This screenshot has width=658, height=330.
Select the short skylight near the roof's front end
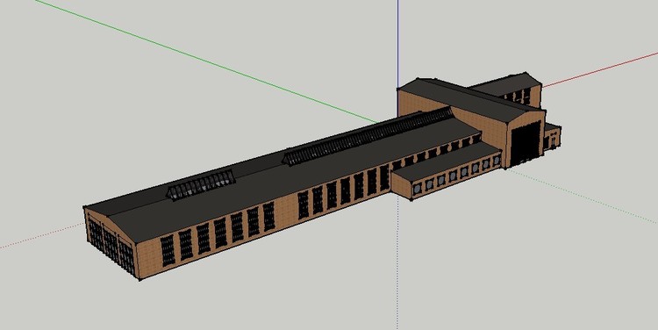pos(201,184)
